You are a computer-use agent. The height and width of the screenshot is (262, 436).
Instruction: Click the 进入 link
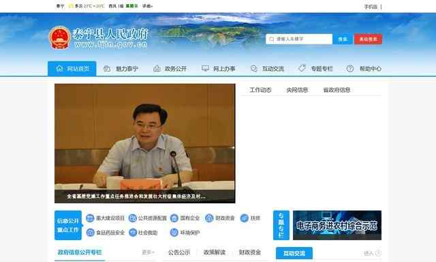tap(369, 253)
